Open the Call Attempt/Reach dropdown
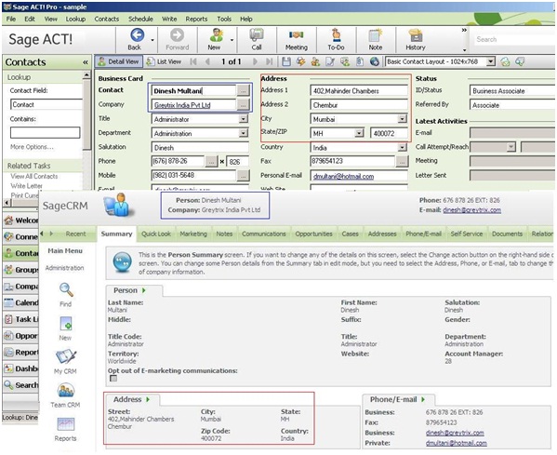Image resolution: width=557 pixels, height=455 pixels. 511,147
